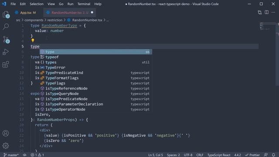
Task: Click CRLF end of line selector
Action: [200, 155]
